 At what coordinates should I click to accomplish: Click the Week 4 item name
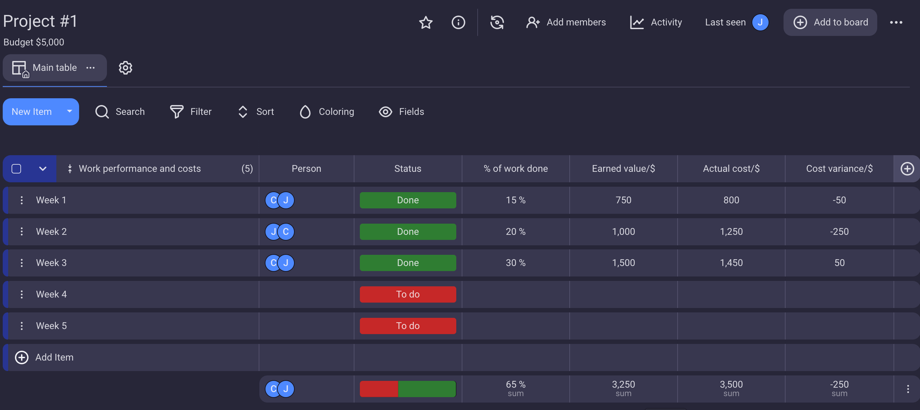point(51,294)
